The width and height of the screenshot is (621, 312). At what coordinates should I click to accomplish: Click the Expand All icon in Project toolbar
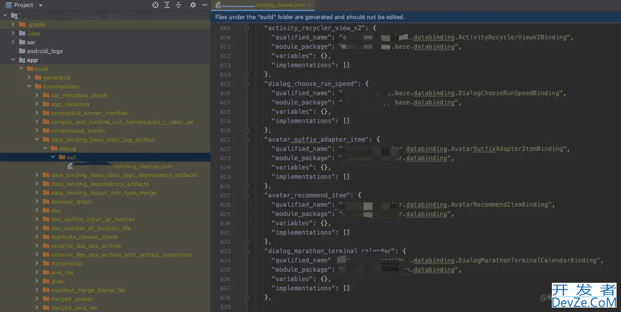167,5
